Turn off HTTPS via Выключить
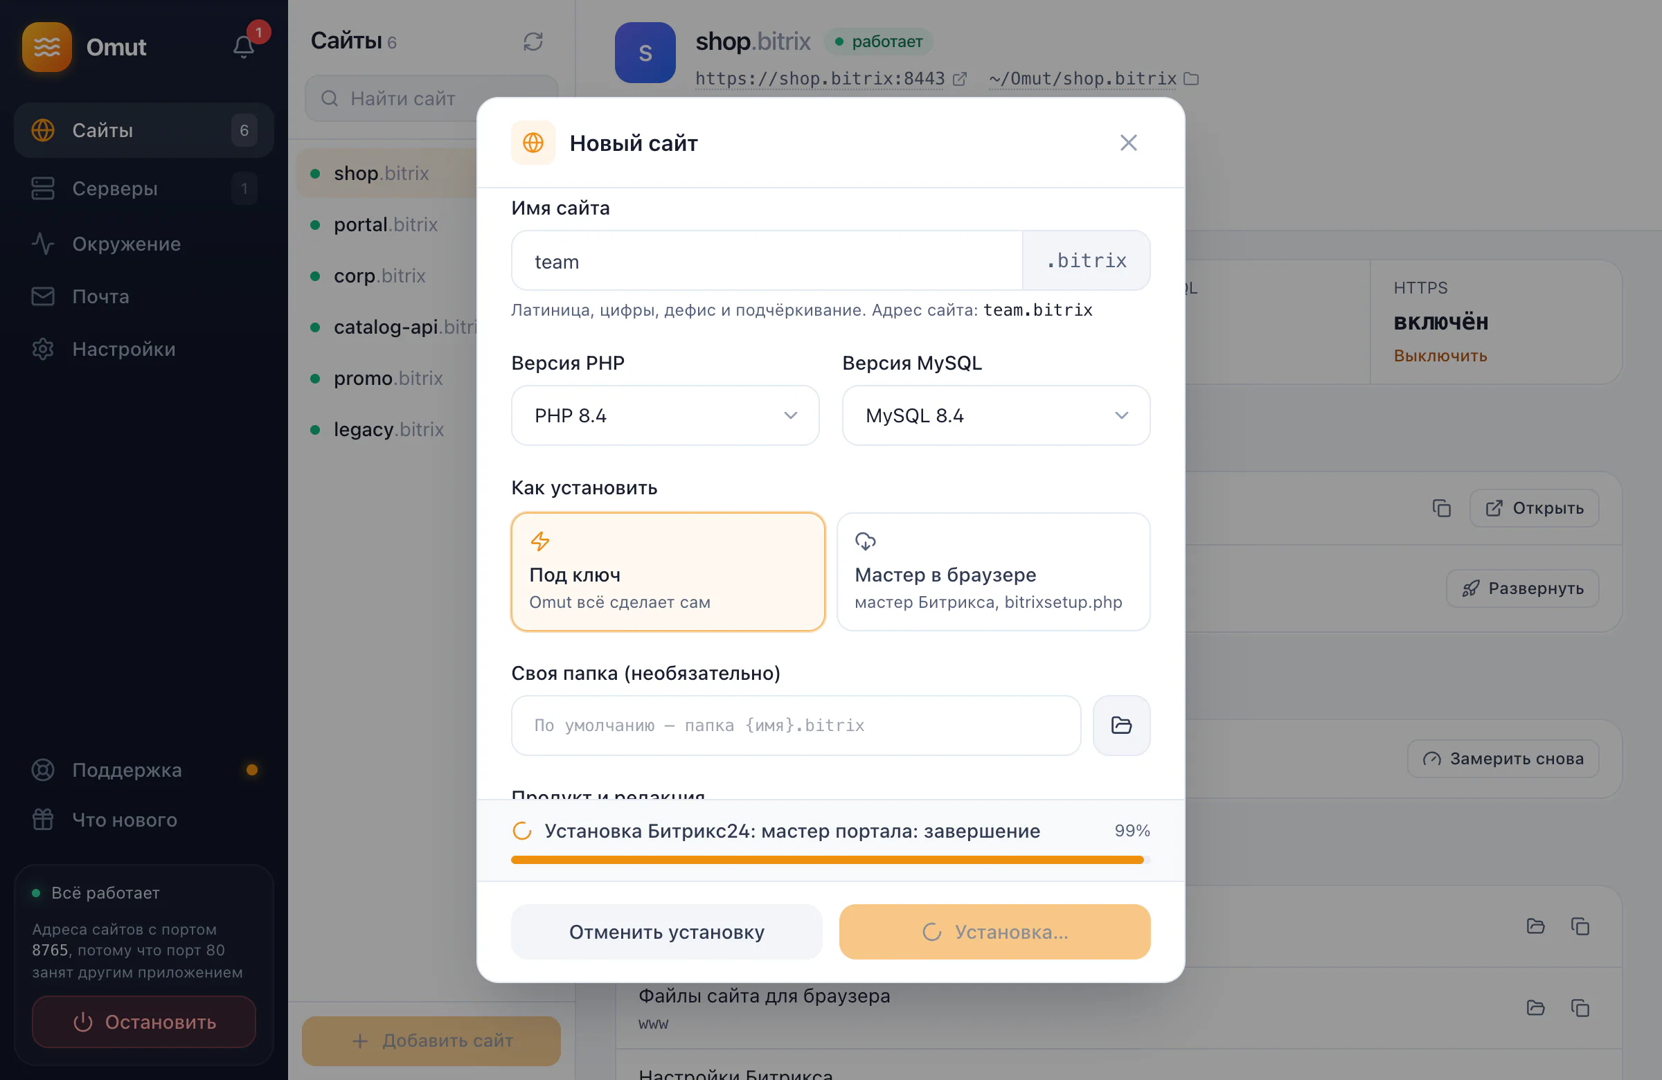This screenshot has height=1080, width=1662. pyautogui.click(x=1440, y=355)
